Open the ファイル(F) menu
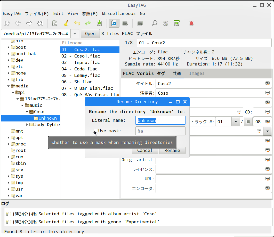Screen dimensions: 274x237 coord(37,13)
